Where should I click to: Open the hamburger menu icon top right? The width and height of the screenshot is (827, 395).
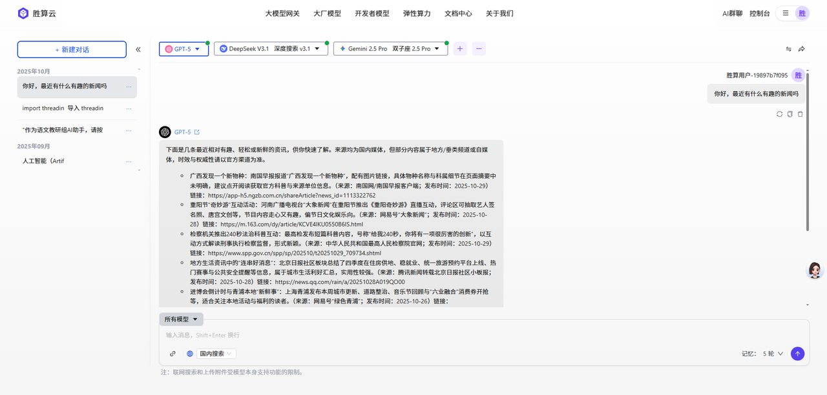click(786, 13)
